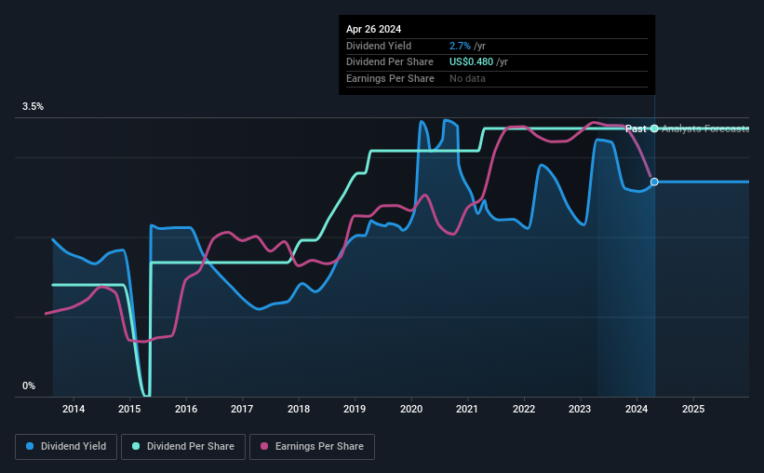
Task: Toggle the Dividend Yield legend button
Action: tap(66, 447)
